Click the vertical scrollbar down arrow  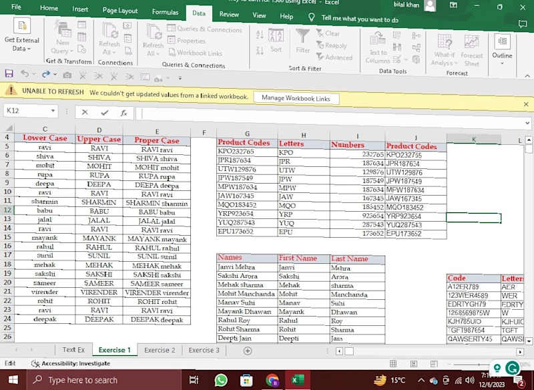tap(529, 341)
